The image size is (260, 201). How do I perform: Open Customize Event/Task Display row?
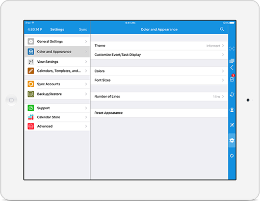(x=159, y=55)
